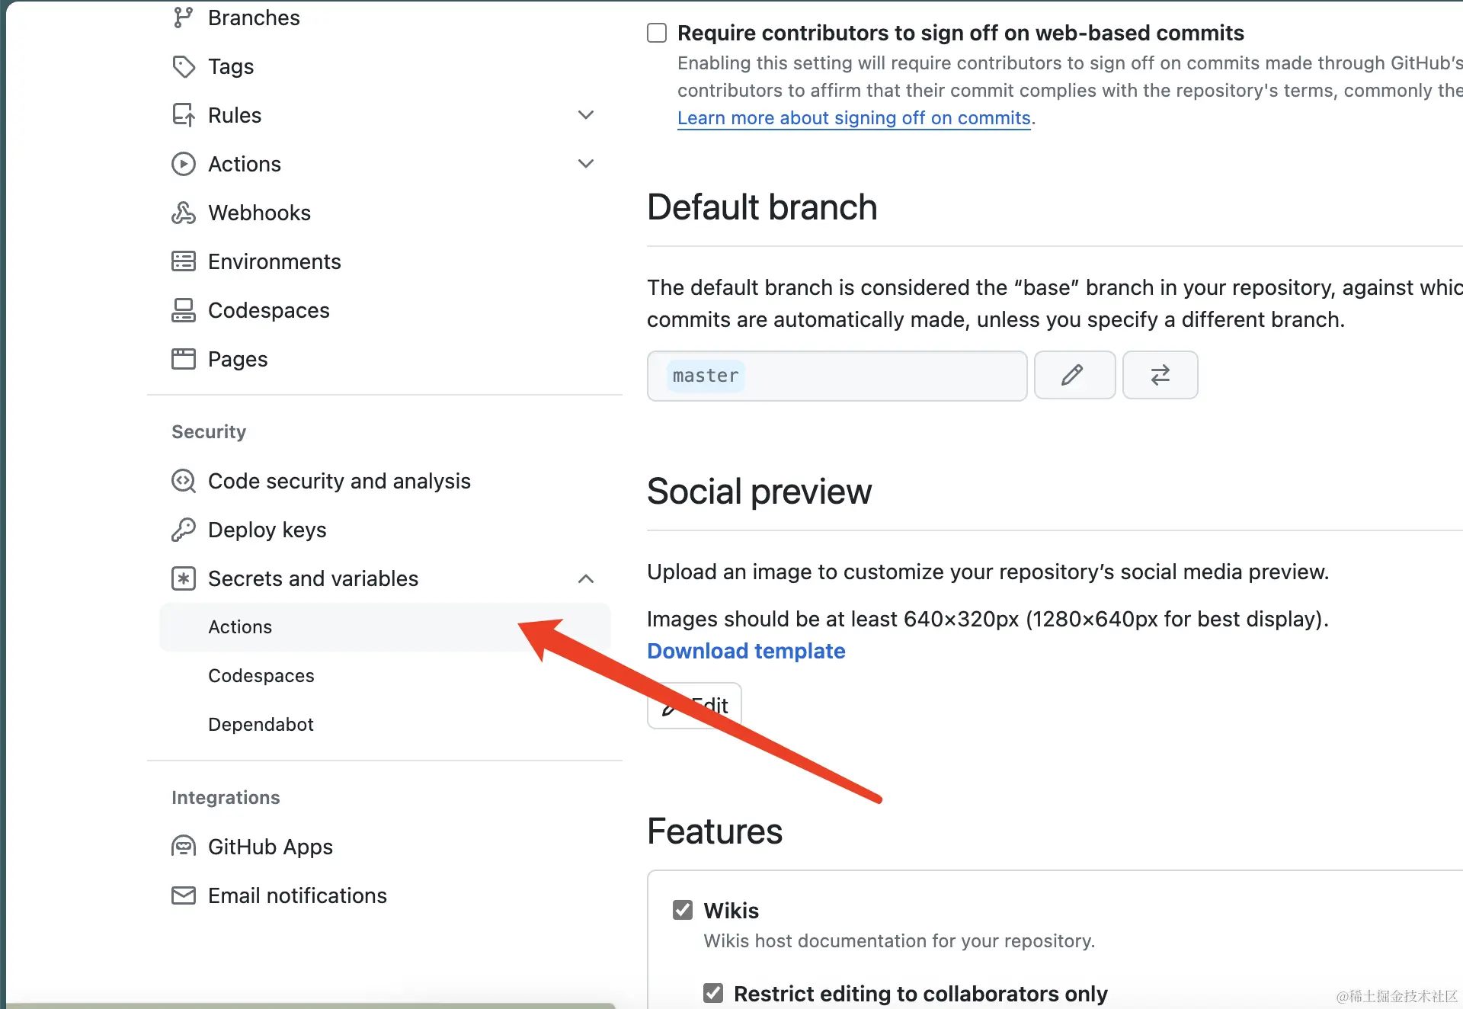Image resolution: width=1463 pixels, height=1009 pixels.
Task: Click the pencil rename-branch icon button
Action: coord(1074,375)
